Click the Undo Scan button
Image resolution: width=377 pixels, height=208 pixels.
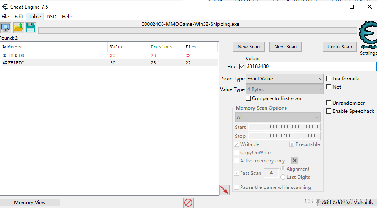(339, 47)
